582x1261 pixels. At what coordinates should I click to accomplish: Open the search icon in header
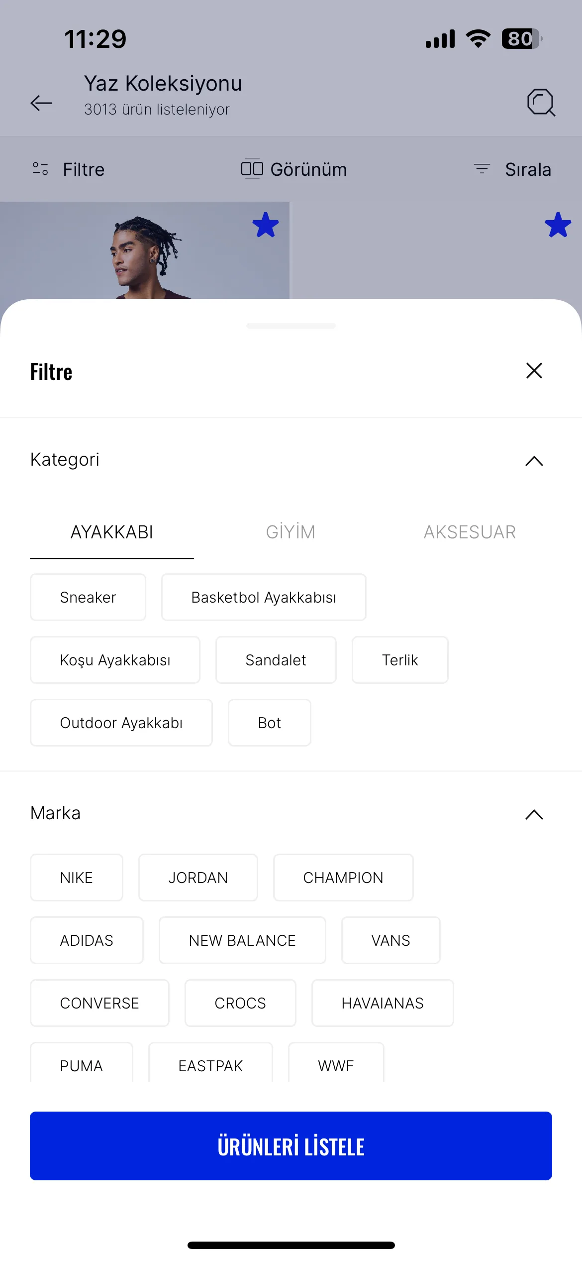coord(541,102)
